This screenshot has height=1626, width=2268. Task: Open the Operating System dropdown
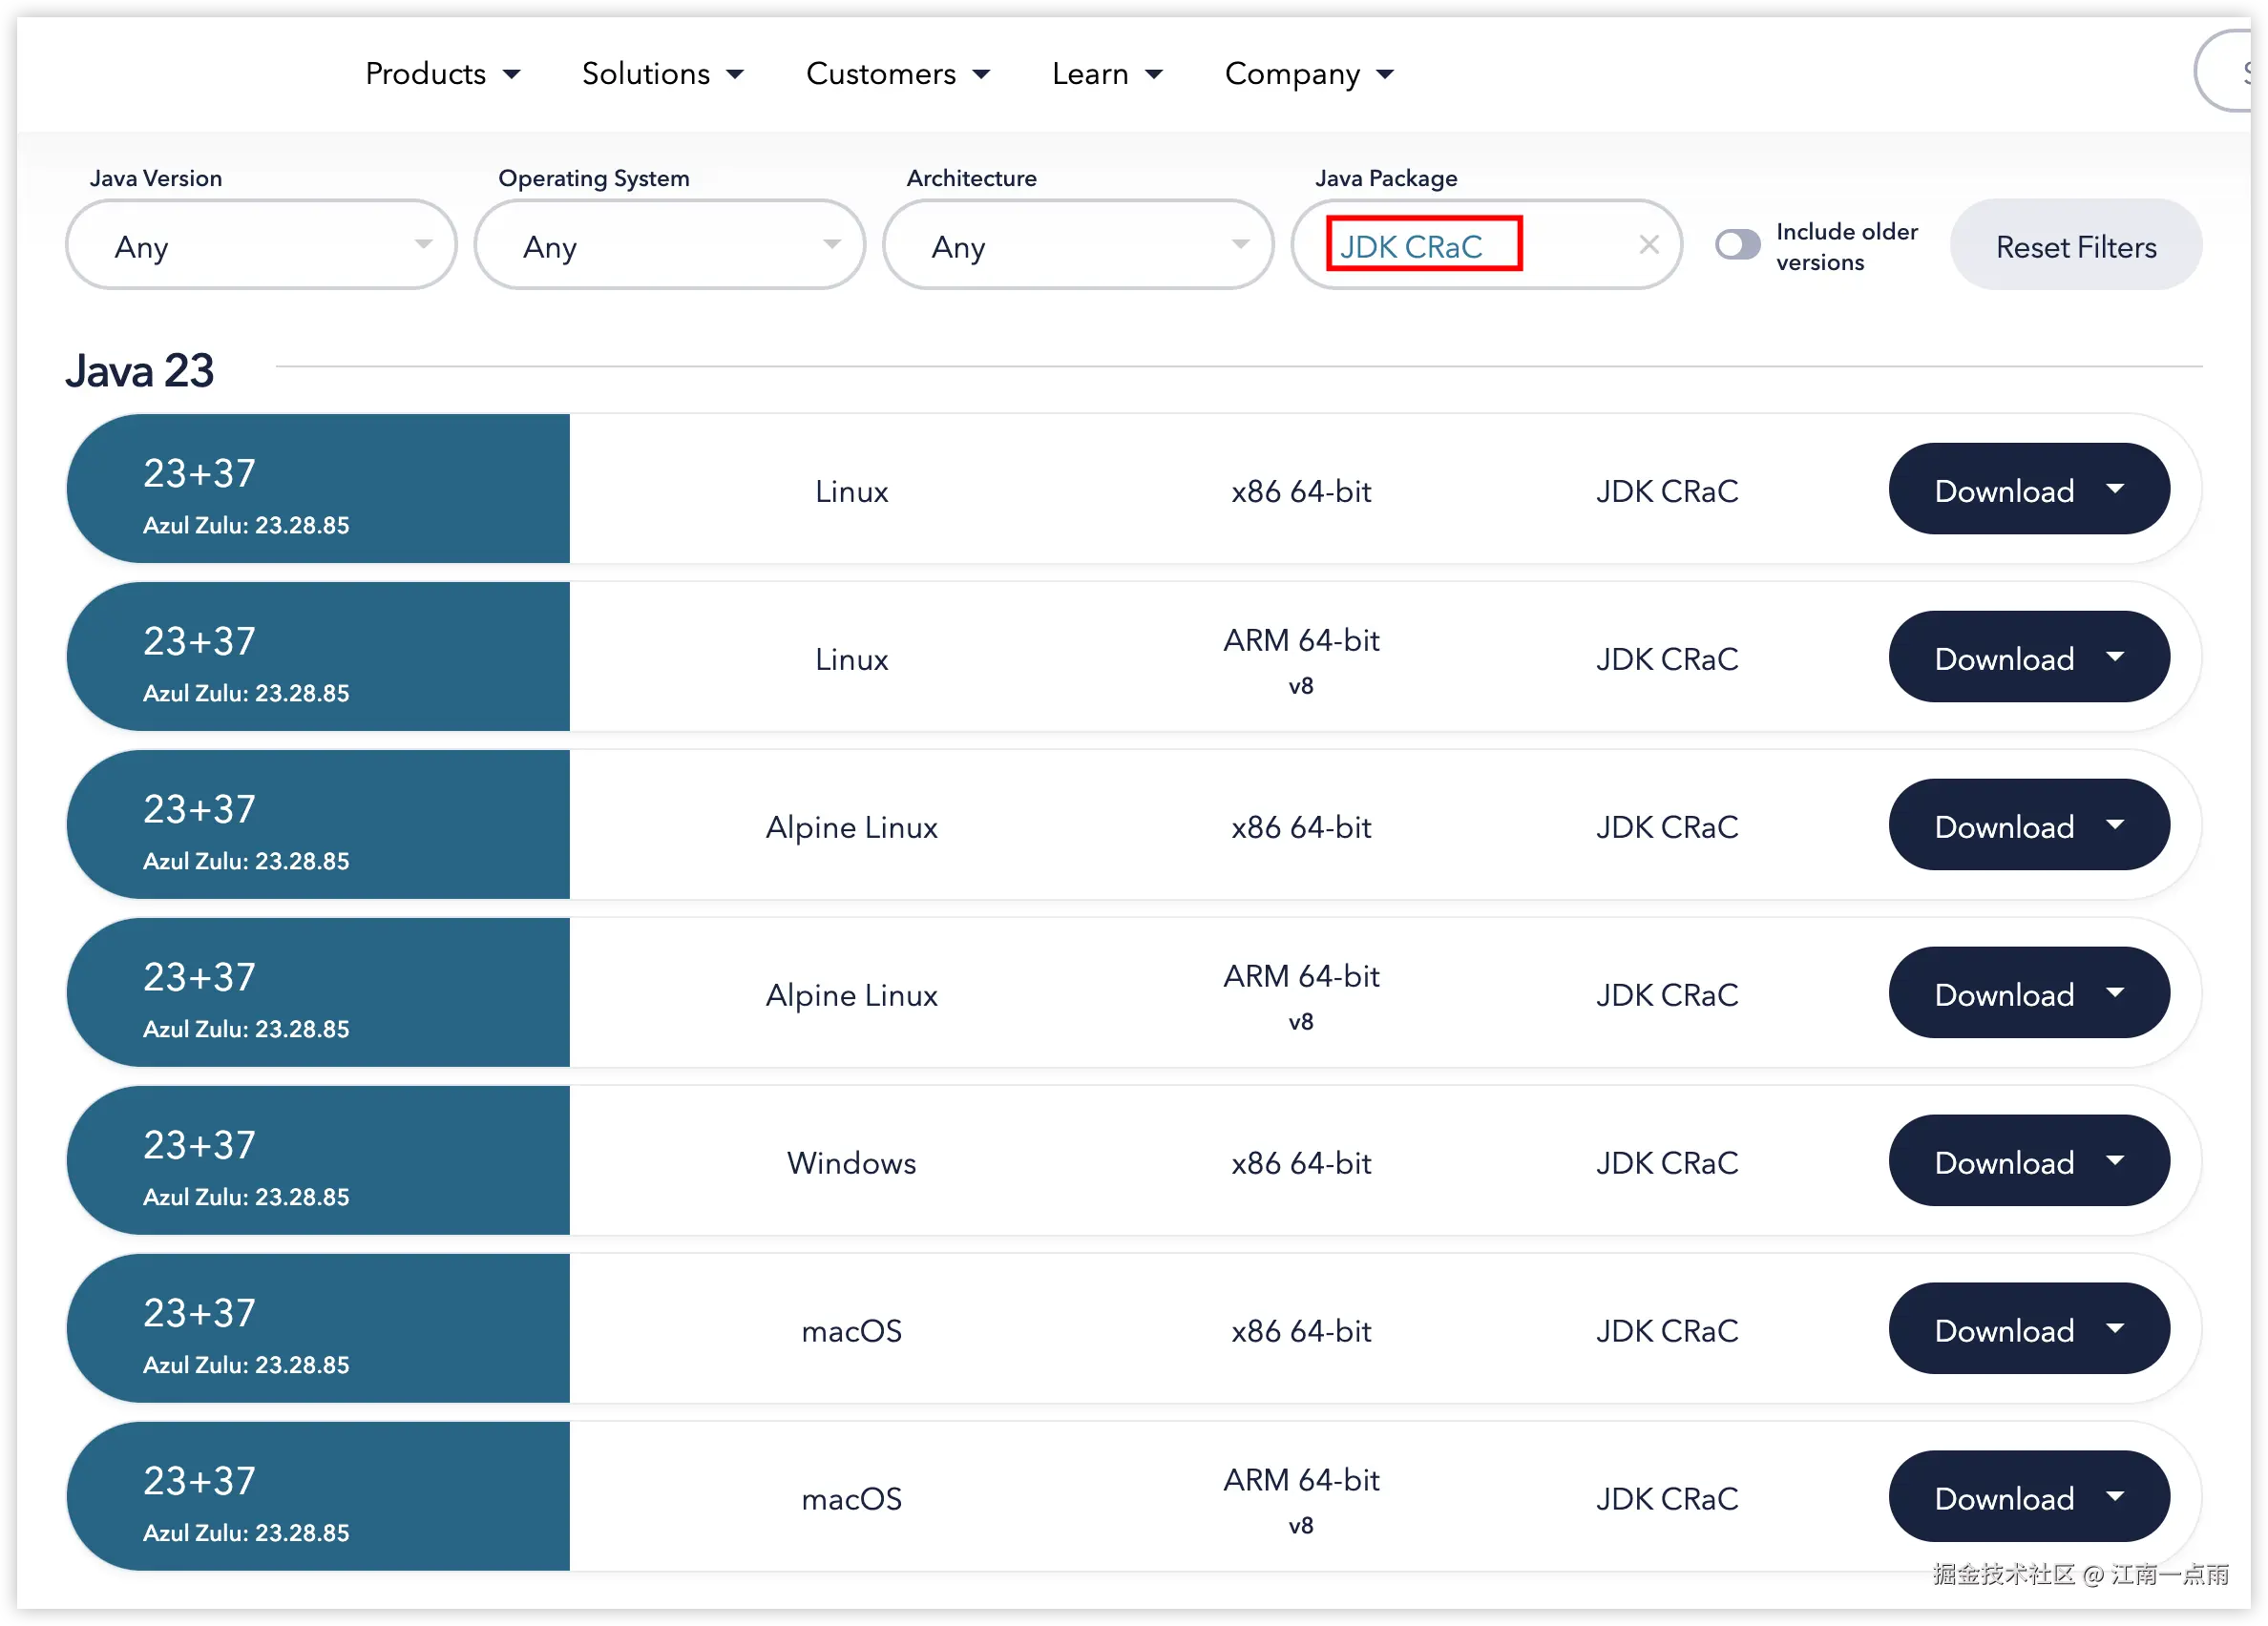(x=669, y=246)
